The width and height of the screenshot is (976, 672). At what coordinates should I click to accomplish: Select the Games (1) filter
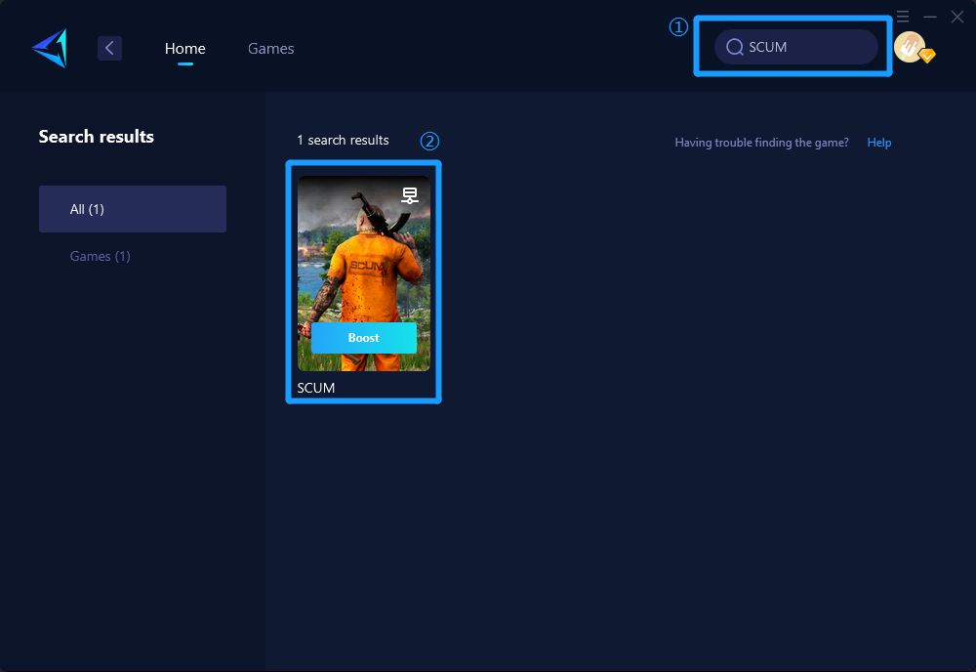(101, 256)
